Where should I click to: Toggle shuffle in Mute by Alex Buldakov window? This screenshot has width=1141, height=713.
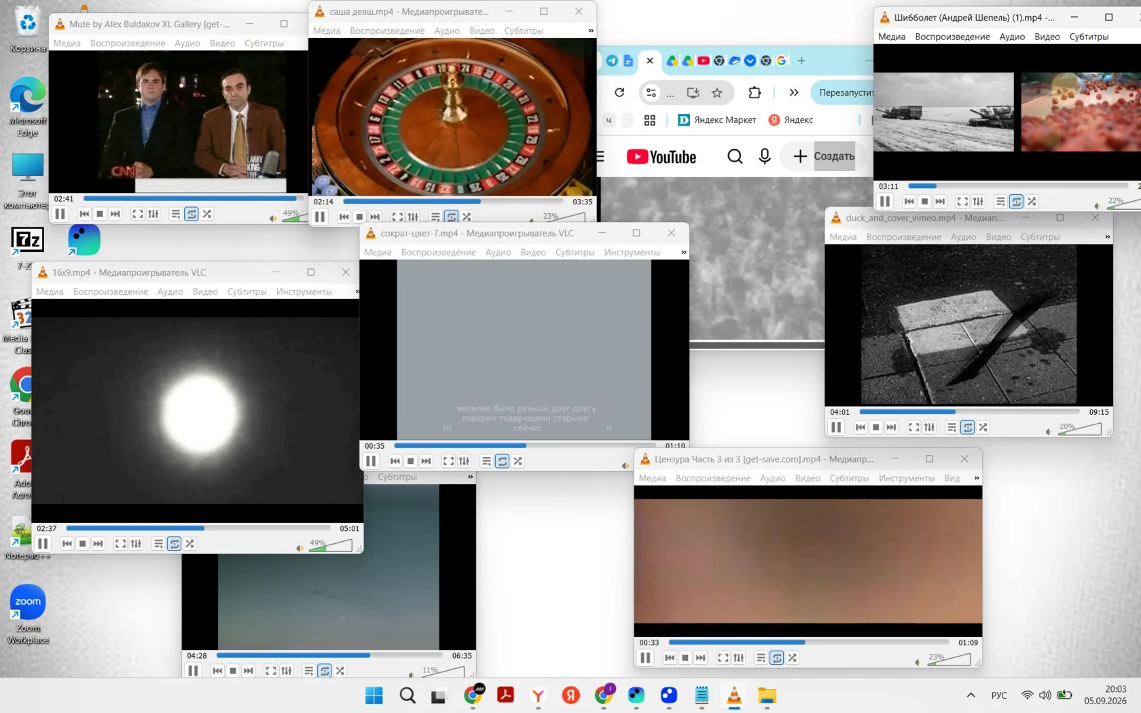pyautogui.click(x=207, y=214)
